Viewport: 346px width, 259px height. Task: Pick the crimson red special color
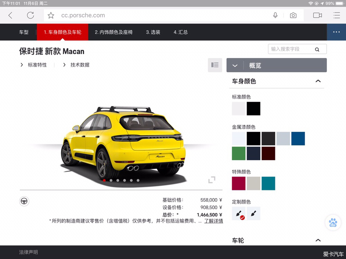[x=238, y=183]
